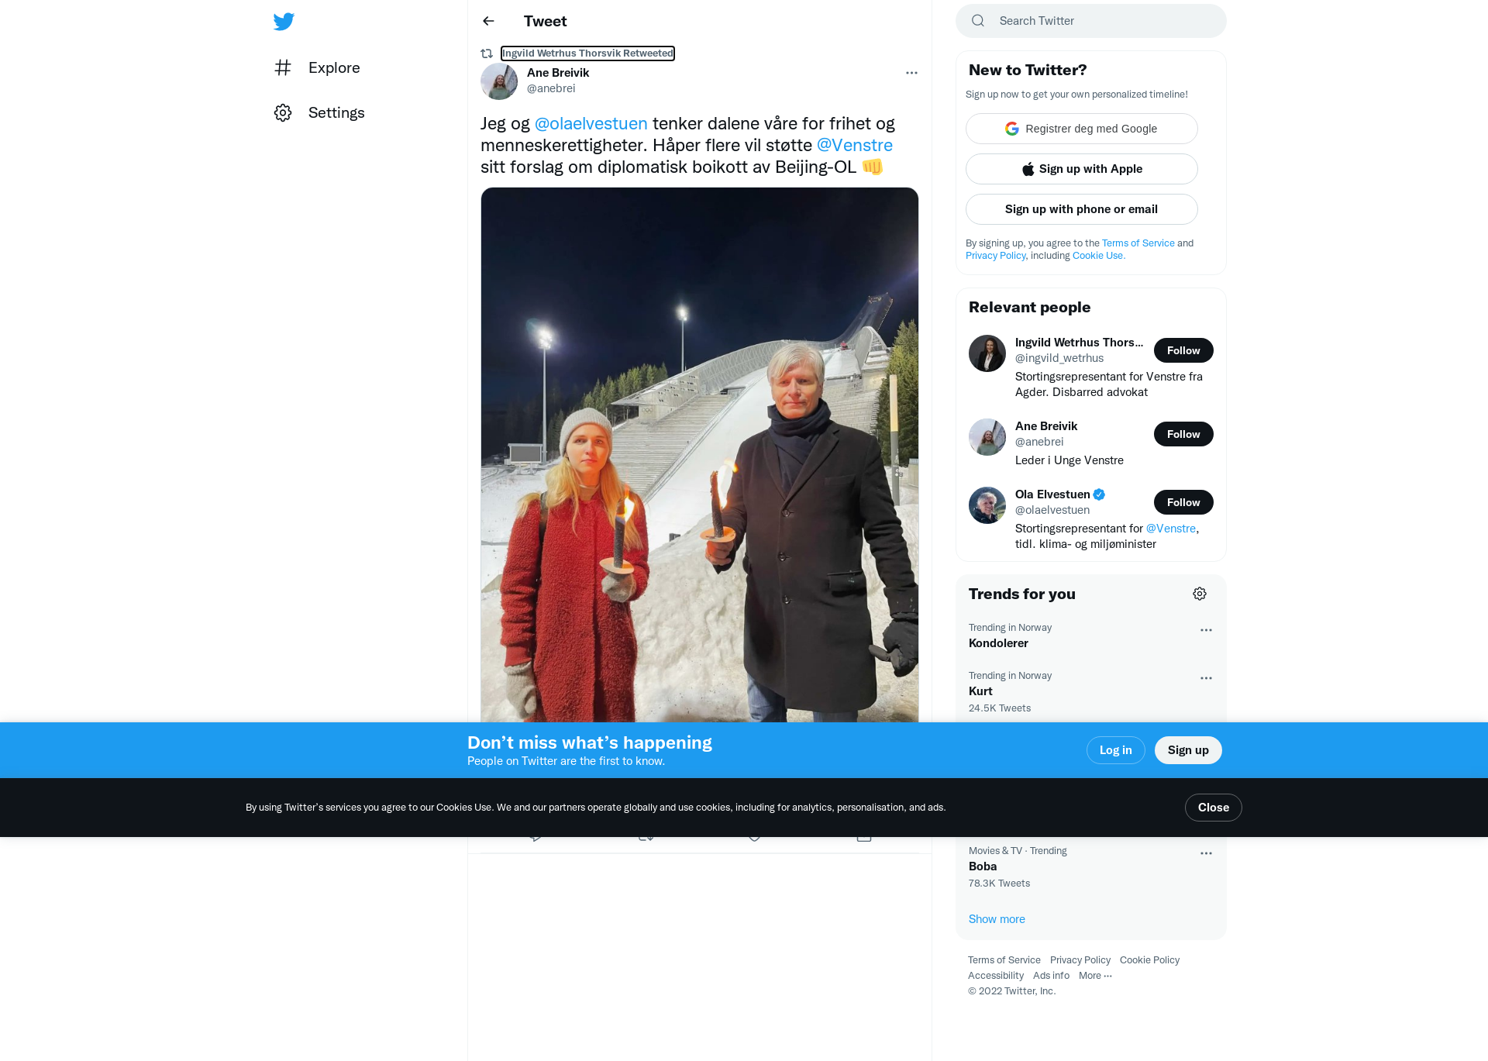Image resolution: width=1488 pixels, height=1061 pixels.
Task: Open more options menu on the tweet
Action: (911, 73)
